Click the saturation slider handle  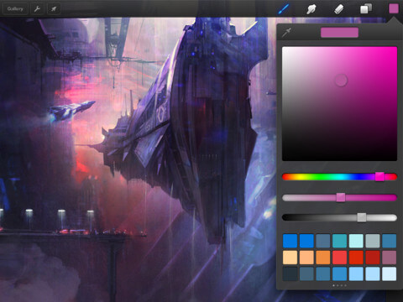point(341,197)
